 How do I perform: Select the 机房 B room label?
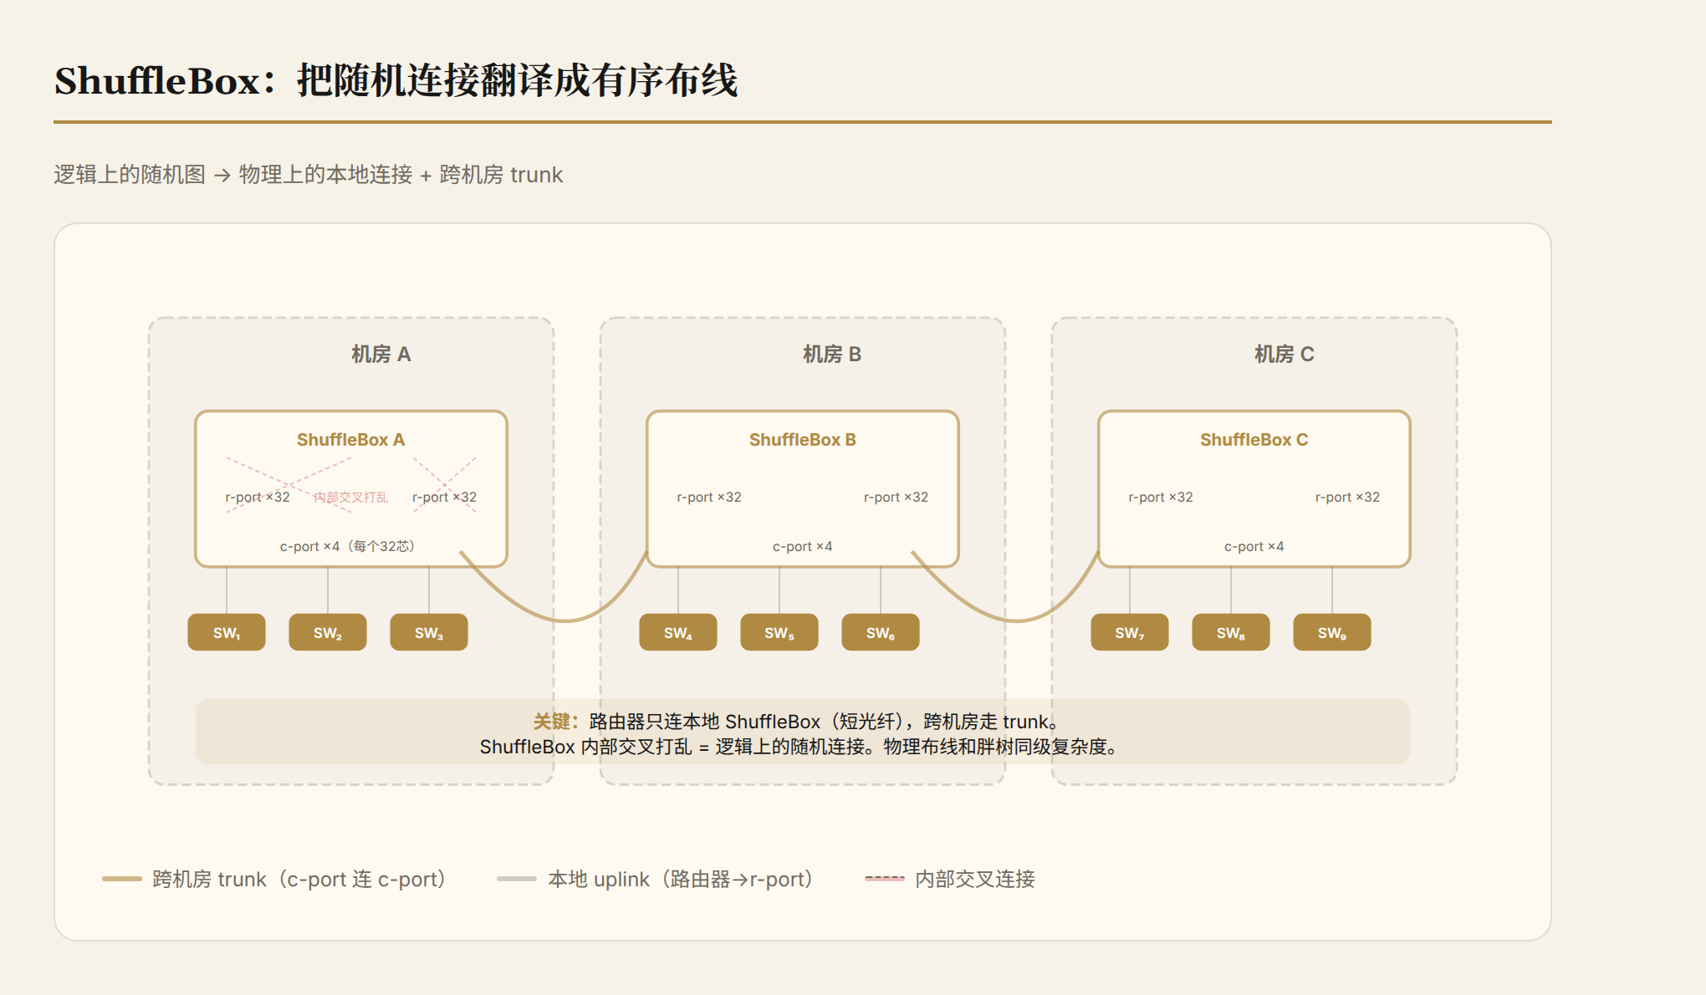[x=832, y=355]
